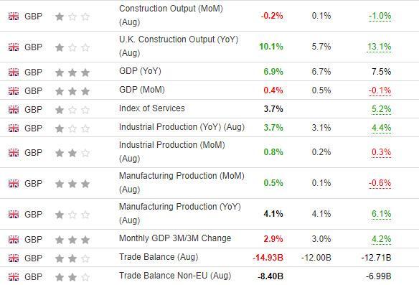Click the previous value -0.6% for Manufacturing Production
419x285 pixels.
(380, 183)
